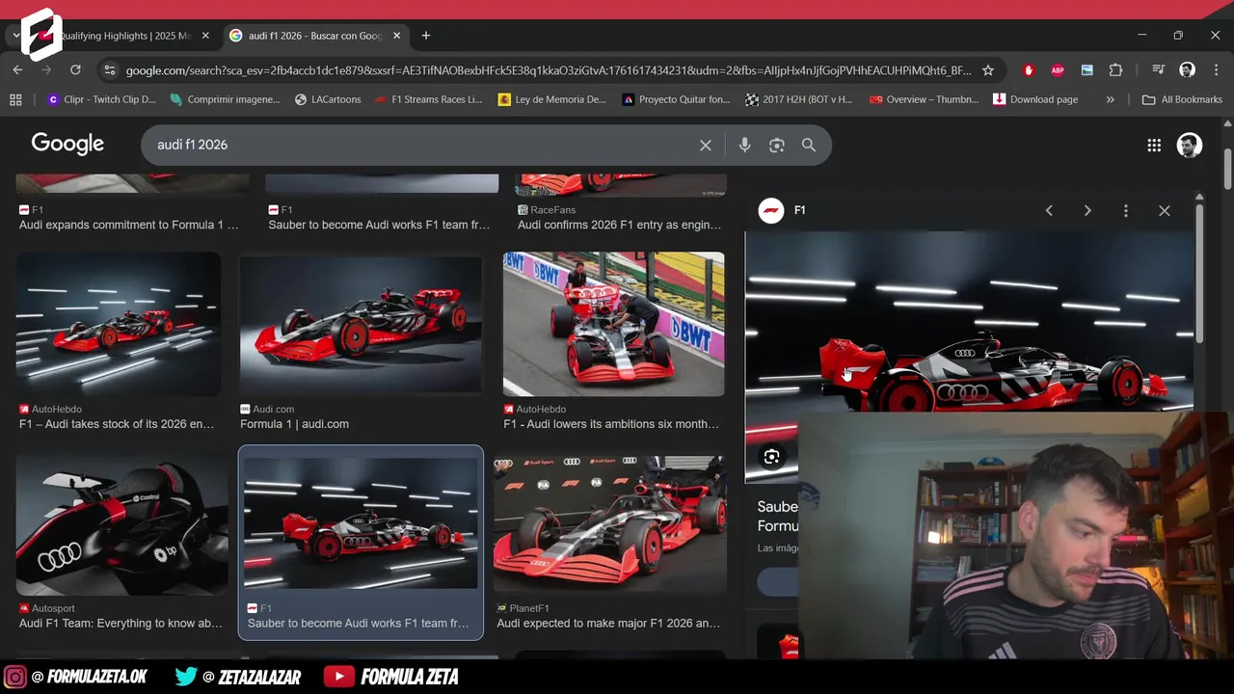Bookmark this page with the star

988,70
